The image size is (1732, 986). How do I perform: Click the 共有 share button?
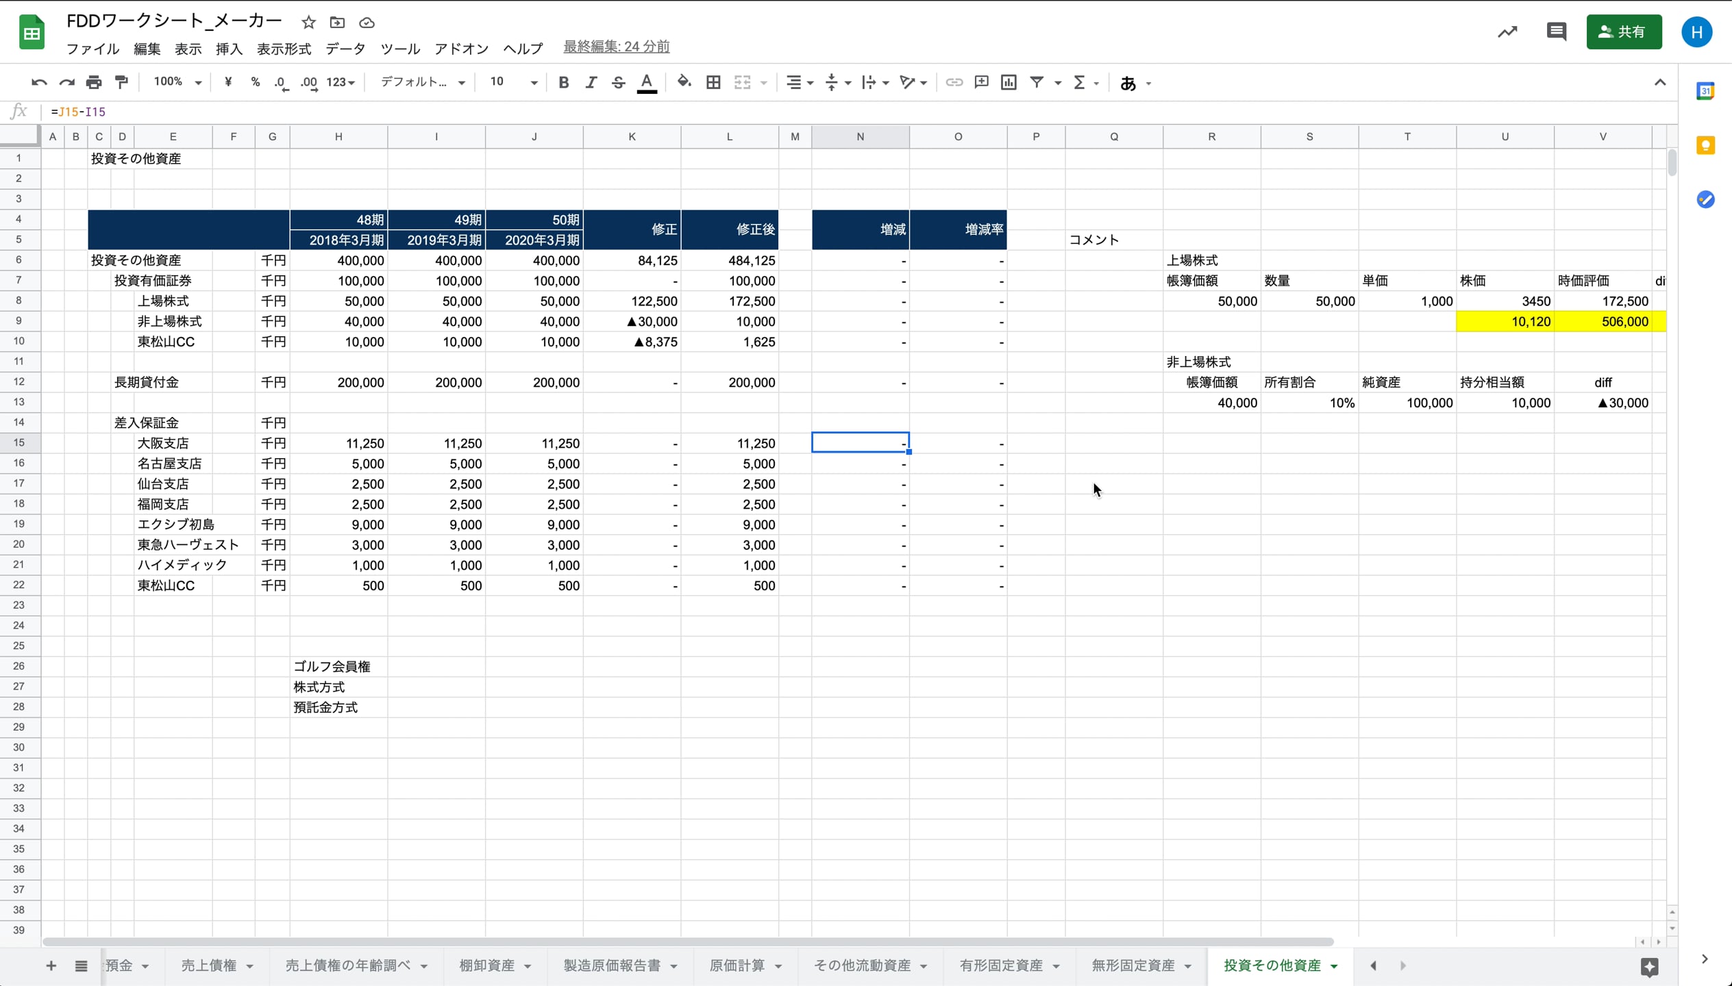[x=1624, y=31]
